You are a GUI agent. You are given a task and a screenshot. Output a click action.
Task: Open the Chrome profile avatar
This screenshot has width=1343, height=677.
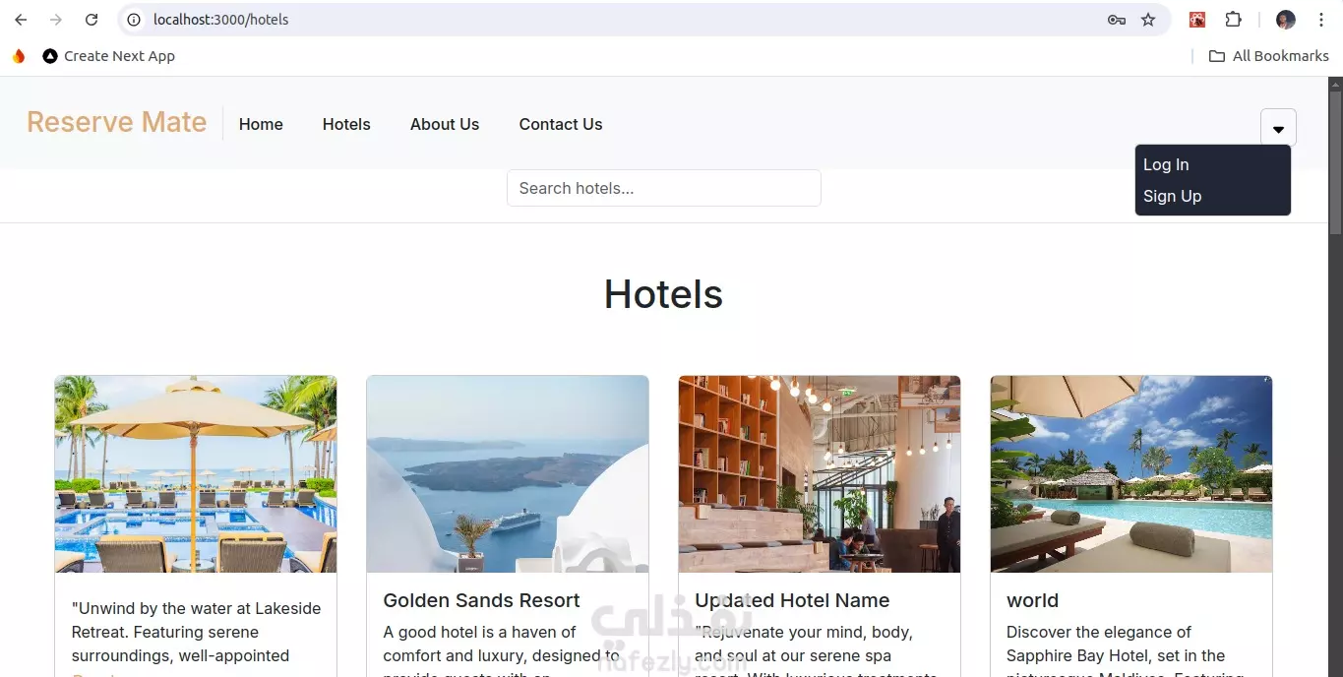pos(1286,20)
